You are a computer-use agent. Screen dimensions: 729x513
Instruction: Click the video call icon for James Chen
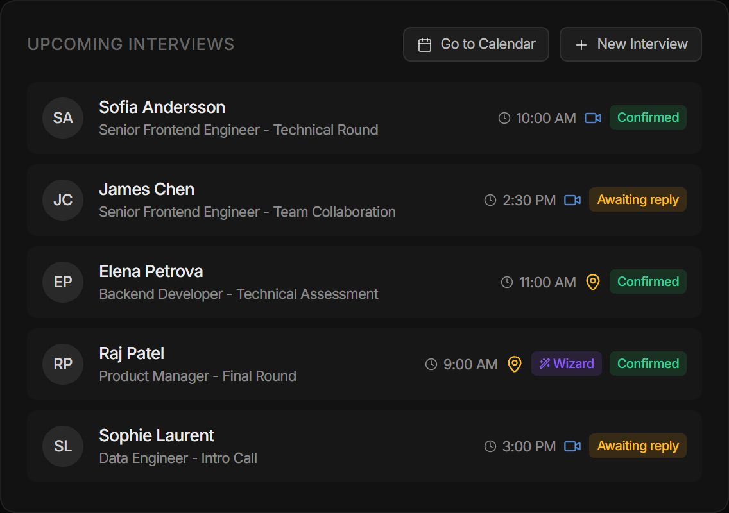572,199
